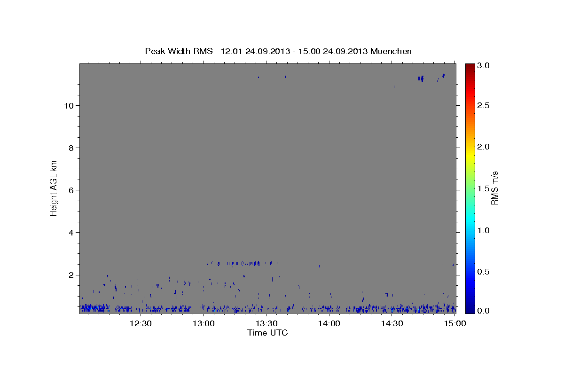564x376 pixels.
Task: Click the dark red top of colorbar
Action: coord(470,66)
